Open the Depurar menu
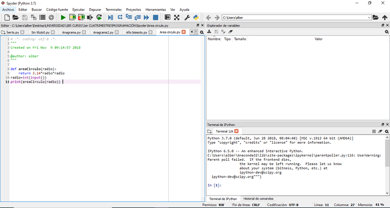This screenshot has width=390, height=208. 95,10
